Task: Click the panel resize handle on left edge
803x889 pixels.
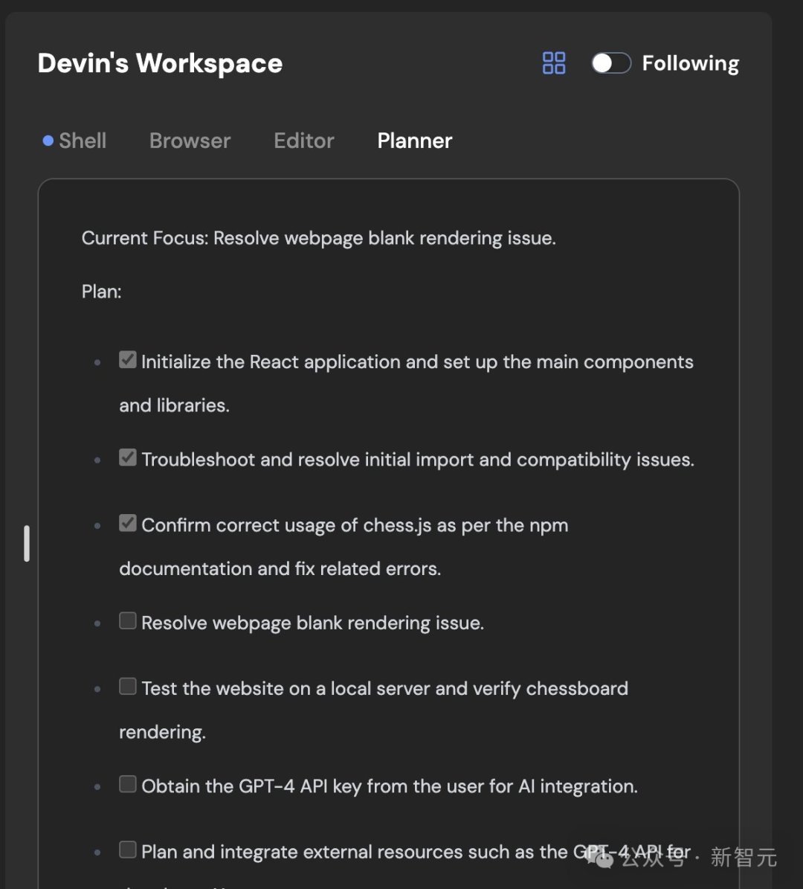Action: (x=27, y=544)
